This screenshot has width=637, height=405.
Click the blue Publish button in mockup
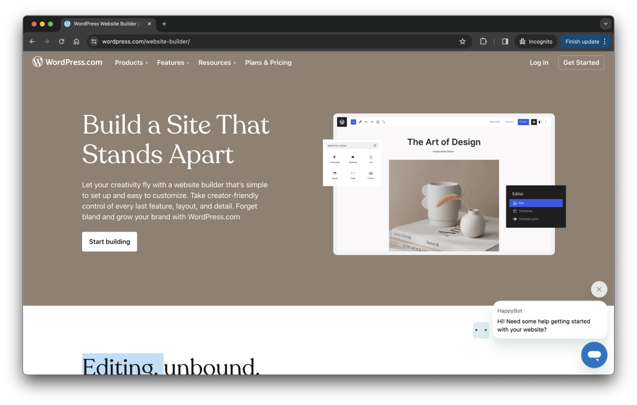tap(523, 122)
